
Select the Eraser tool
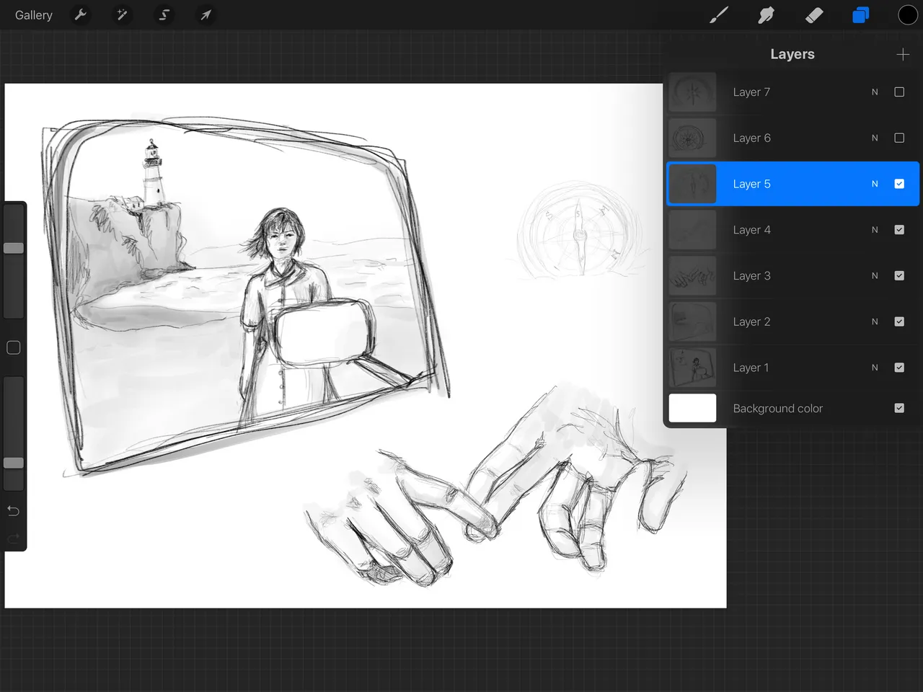coord(813,15)
